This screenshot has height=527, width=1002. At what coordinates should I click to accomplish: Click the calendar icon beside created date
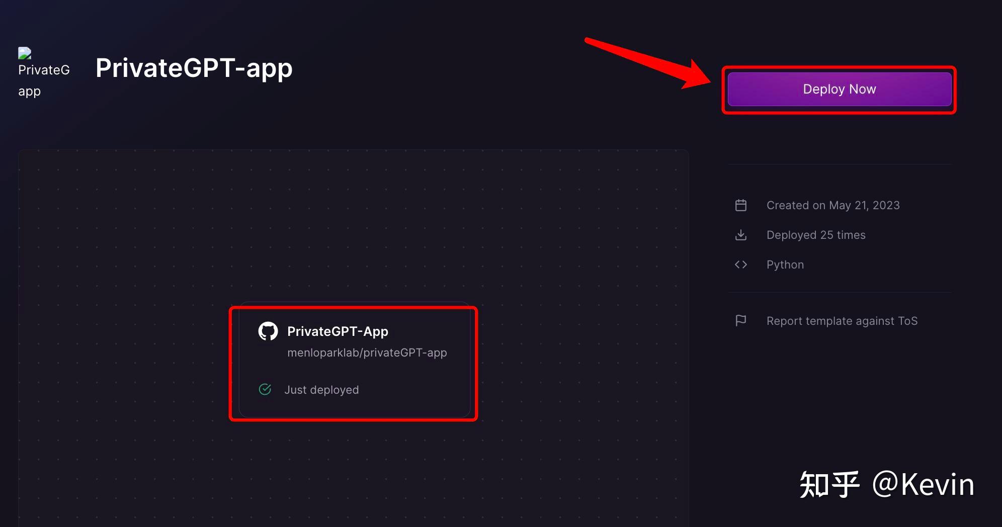(740, 205)
